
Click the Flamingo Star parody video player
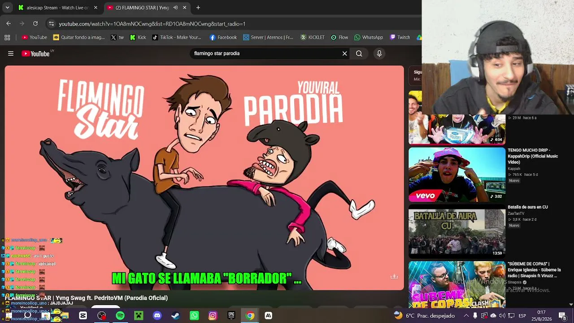click(204, 178)
